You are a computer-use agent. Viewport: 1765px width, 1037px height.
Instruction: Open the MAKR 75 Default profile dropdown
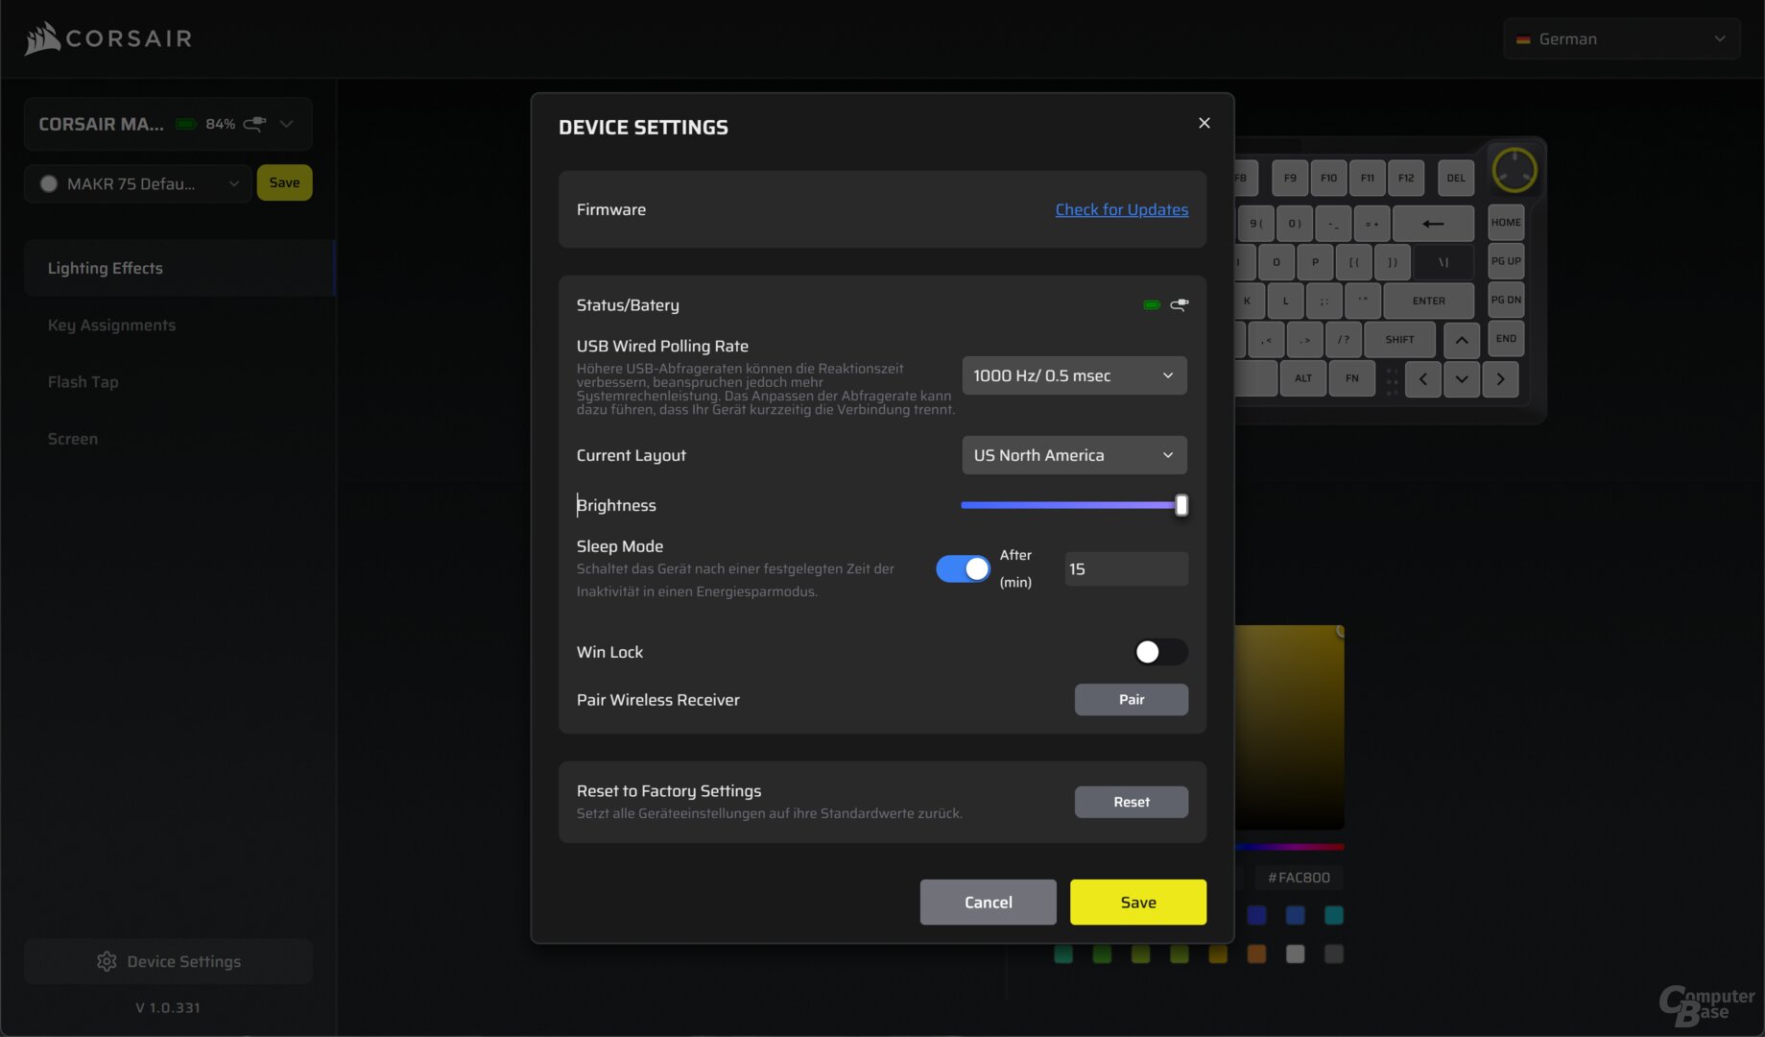click(x=138, y=183)
